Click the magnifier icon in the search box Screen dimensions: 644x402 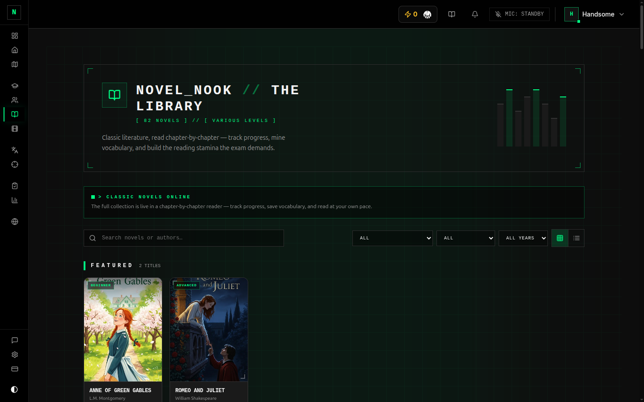coord(93,238)
